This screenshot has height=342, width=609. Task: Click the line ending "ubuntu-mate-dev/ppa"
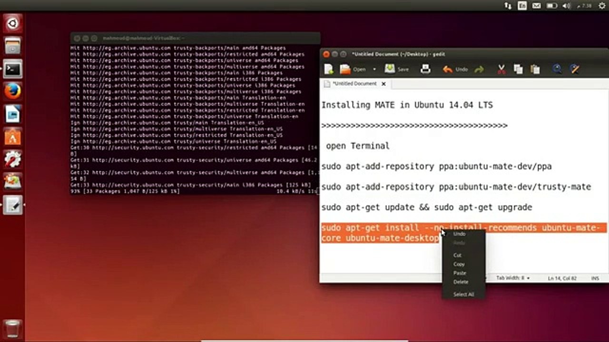coord(436,166)
